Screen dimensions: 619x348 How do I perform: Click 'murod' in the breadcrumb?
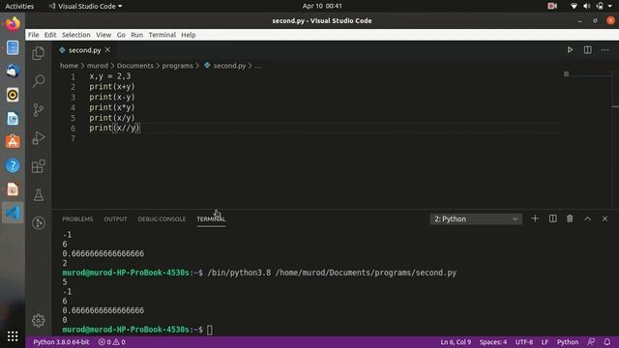click(97, 66)
